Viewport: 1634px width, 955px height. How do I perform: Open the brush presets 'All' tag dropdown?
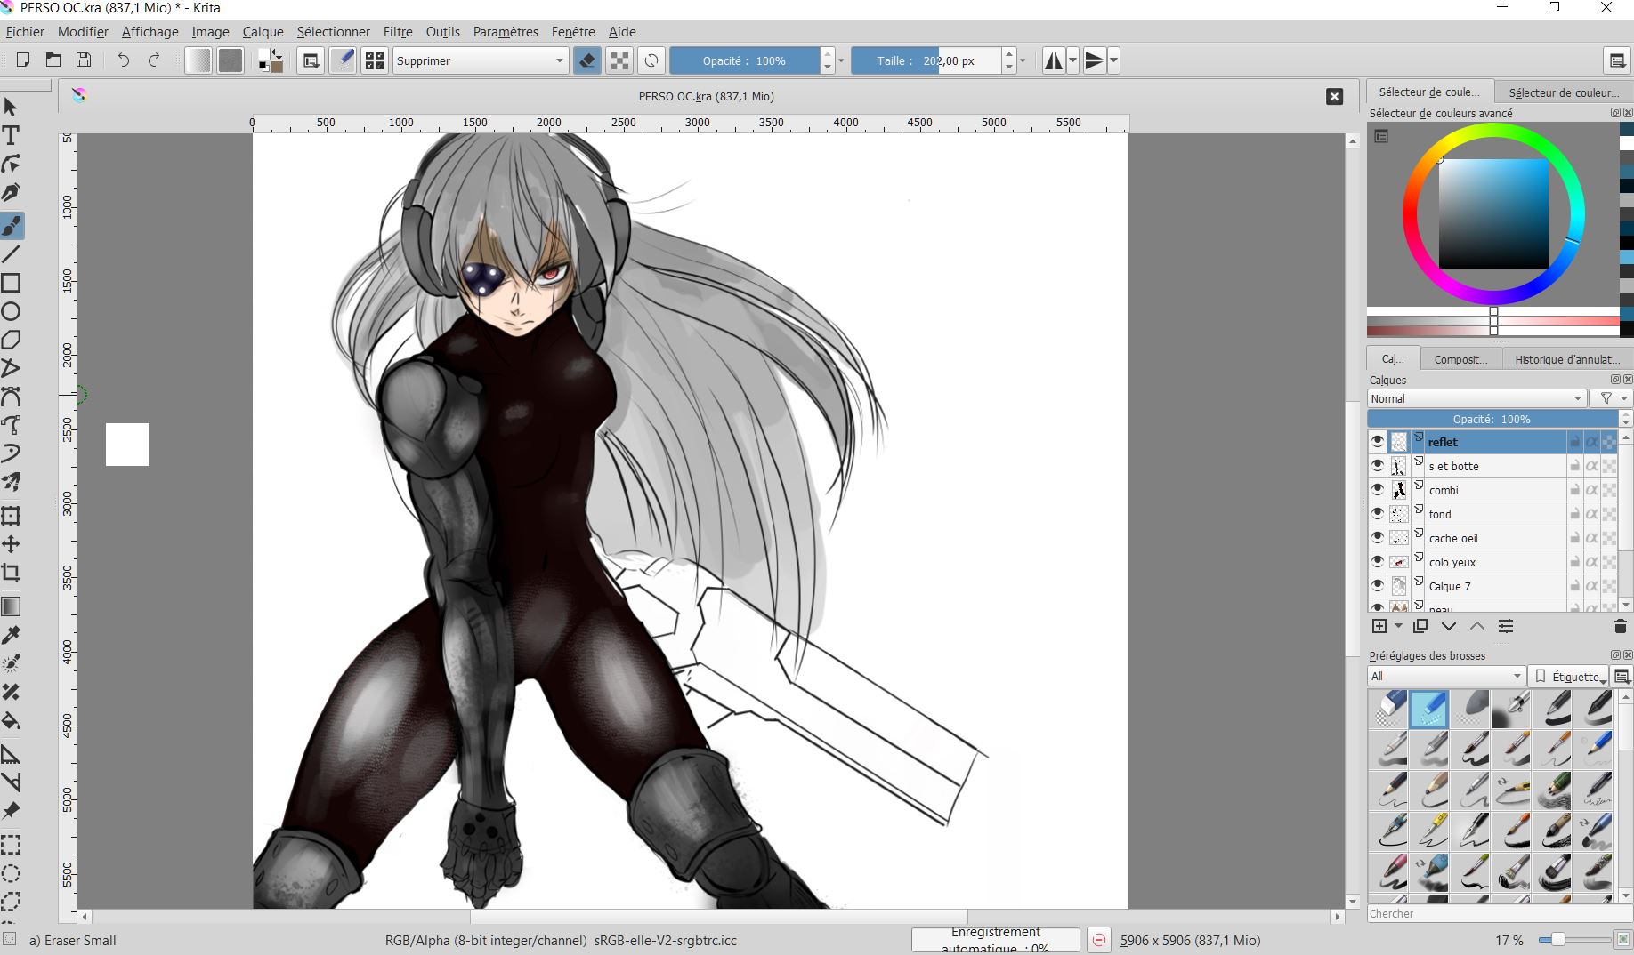tap(1446, 676)
